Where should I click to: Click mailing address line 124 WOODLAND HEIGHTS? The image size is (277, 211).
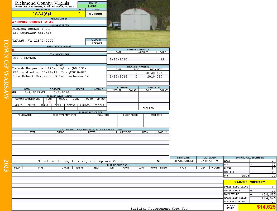coord(32,33)
